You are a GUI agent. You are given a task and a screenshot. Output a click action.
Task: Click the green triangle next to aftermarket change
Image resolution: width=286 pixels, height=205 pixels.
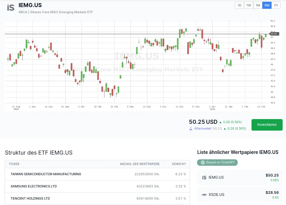click(x=225, y=129)
